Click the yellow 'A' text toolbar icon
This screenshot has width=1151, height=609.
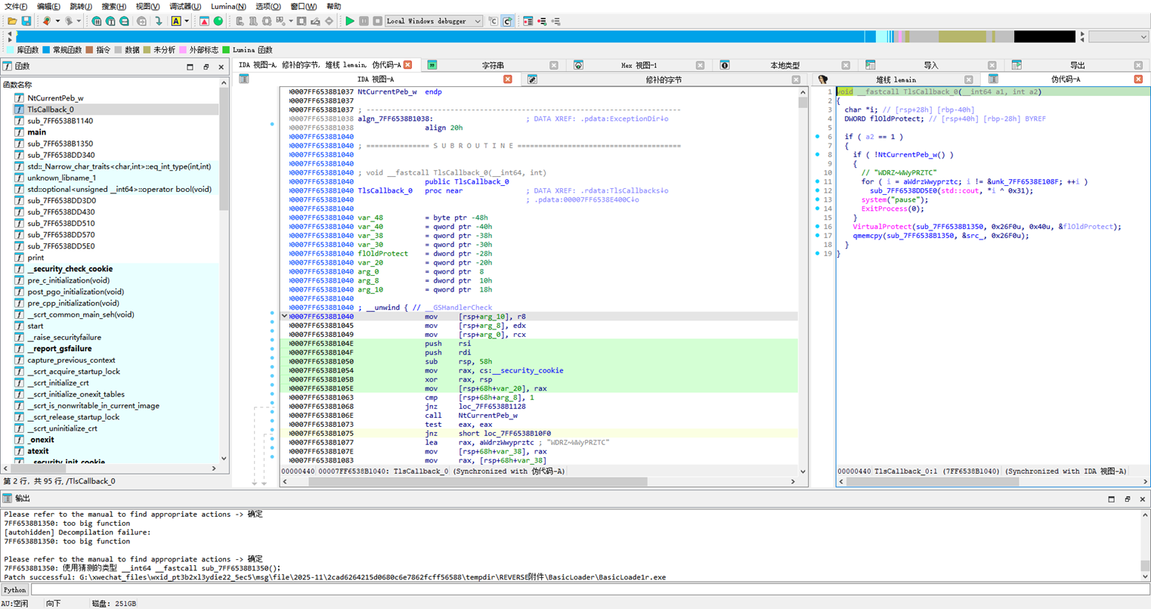coord(176,21)
